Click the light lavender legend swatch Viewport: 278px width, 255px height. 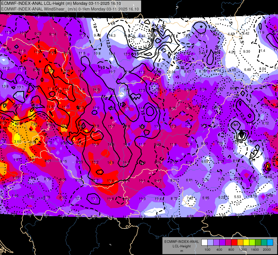(x=210, y=243)
